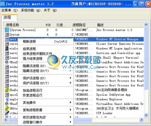
Task: Expand 隐藏该进程 (XP) submenu
Action: 46,66
